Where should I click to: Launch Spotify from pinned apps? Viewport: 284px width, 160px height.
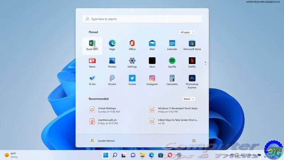(172, 63)
